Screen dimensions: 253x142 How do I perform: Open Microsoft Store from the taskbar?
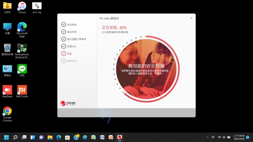coord(67,137)
